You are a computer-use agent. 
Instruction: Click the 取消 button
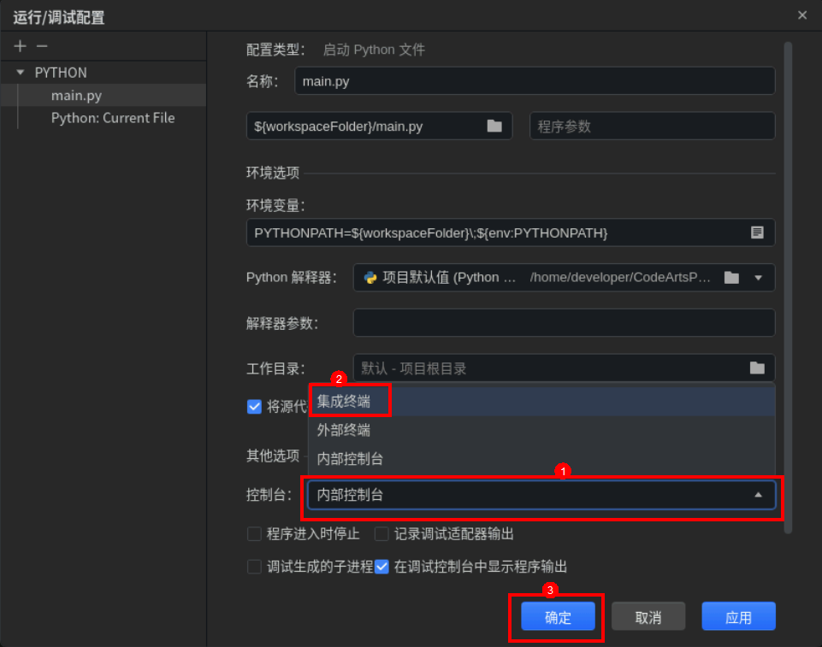648,616
